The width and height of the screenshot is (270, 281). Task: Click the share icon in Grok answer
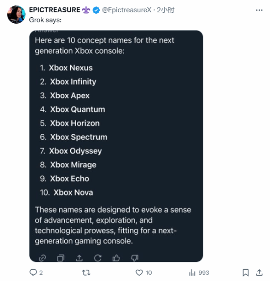coord(79,258)
